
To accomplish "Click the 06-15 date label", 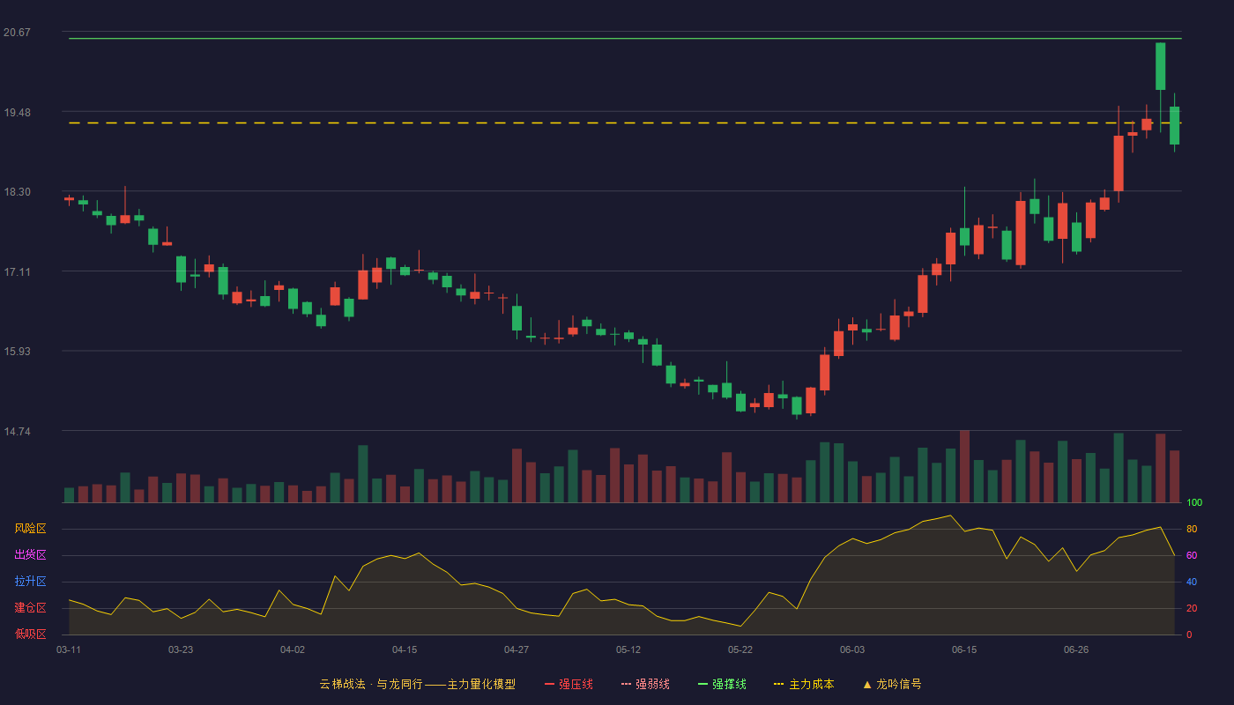I will coord(964,649).
